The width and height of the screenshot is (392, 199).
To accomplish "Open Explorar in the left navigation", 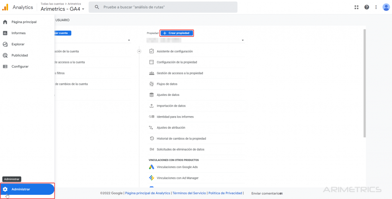I will point(18,44).
